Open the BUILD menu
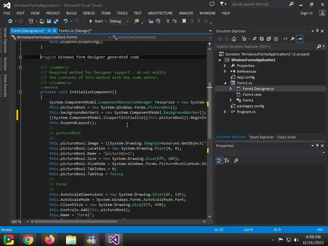The width and height of the screenshot is (328, 246). click(71, 13)
